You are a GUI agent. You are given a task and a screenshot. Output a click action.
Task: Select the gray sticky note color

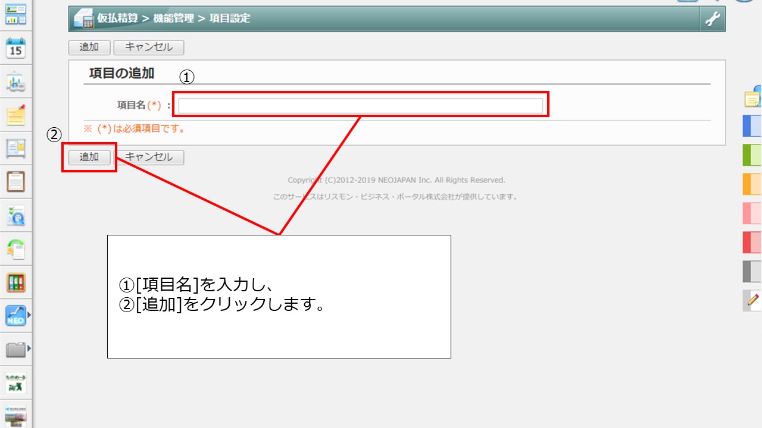coord(752,272)
